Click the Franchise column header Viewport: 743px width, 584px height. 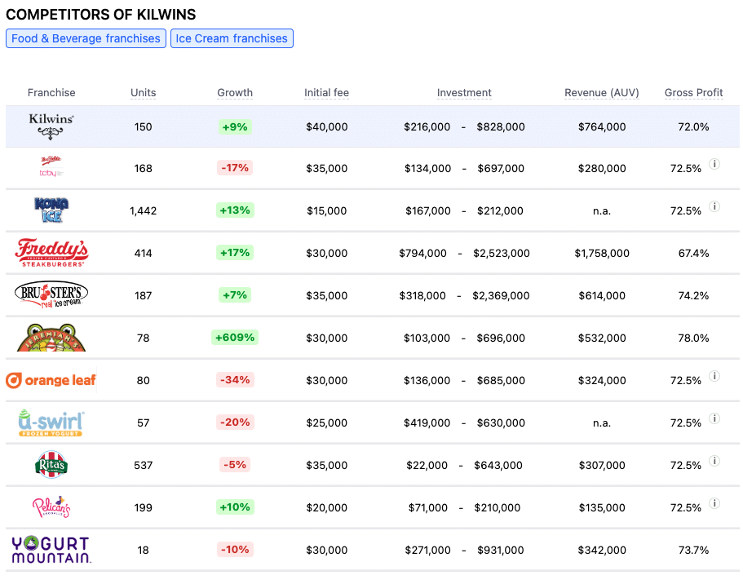click(51, 92)
